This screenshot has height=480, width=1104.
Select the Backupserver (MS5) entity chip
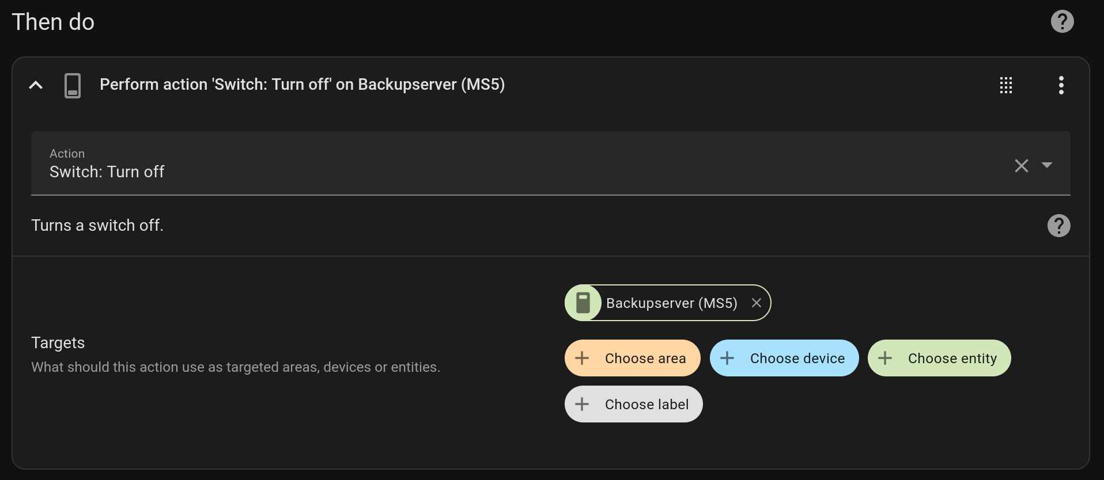[x=668, y=303]
